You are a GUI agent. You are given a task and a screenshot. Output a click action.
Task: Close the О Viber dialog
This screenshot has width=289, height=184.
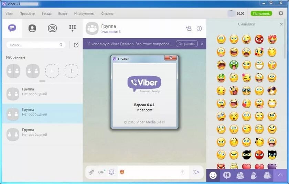click(x=171, y=58)
